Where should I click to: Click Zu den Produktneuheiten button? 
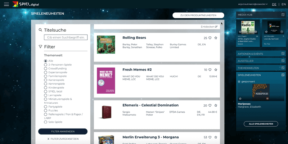click(198, 15)
